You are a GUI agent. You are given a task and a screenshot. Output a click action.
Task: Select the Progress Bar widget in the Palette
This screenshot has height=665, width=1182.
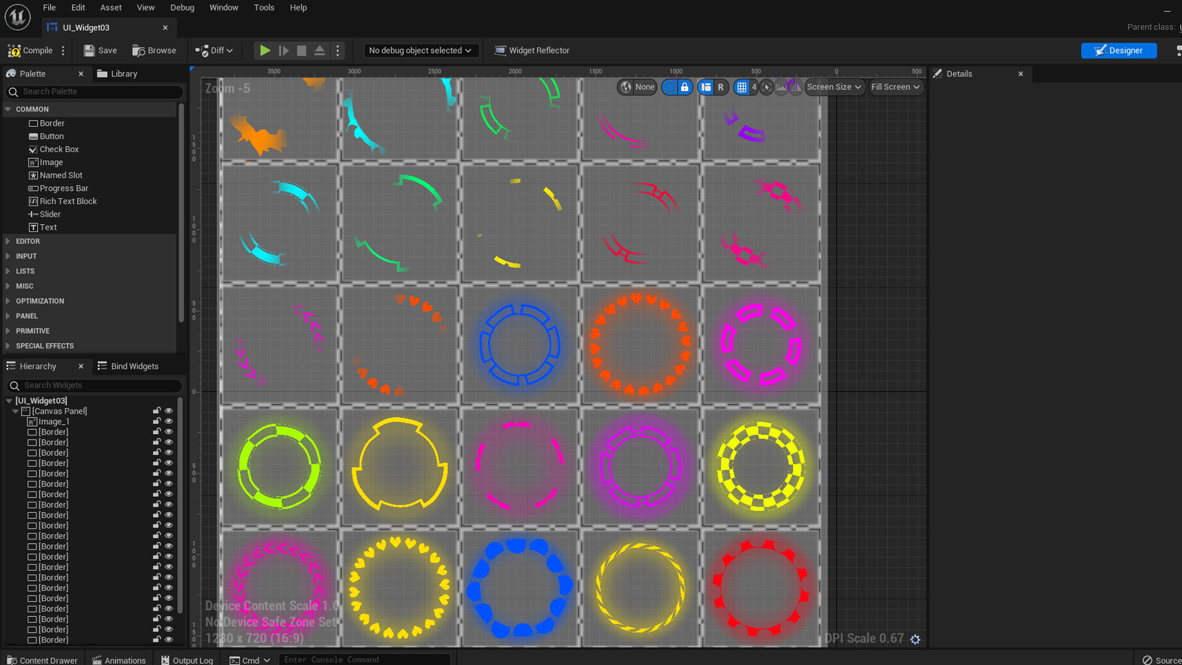(63, 188)
